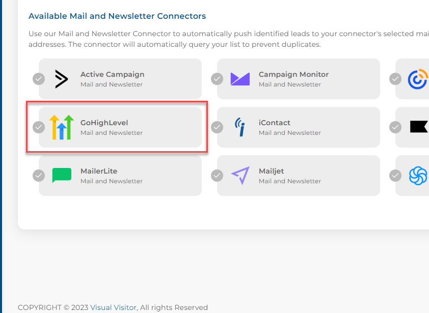Click the Active Campaign logo icon
Screen dimensions: 429x313
(x=62, y=79)
